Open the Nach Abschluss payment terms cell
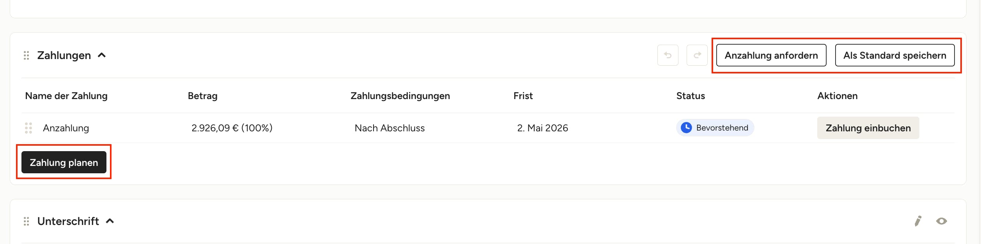Image resolution: width=981 pixels, height=244 pixels. click(x=390, y=128)
